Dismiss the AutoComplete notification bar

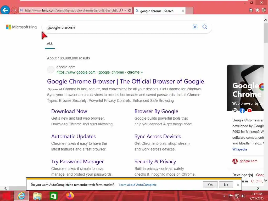tap(238, 185)
